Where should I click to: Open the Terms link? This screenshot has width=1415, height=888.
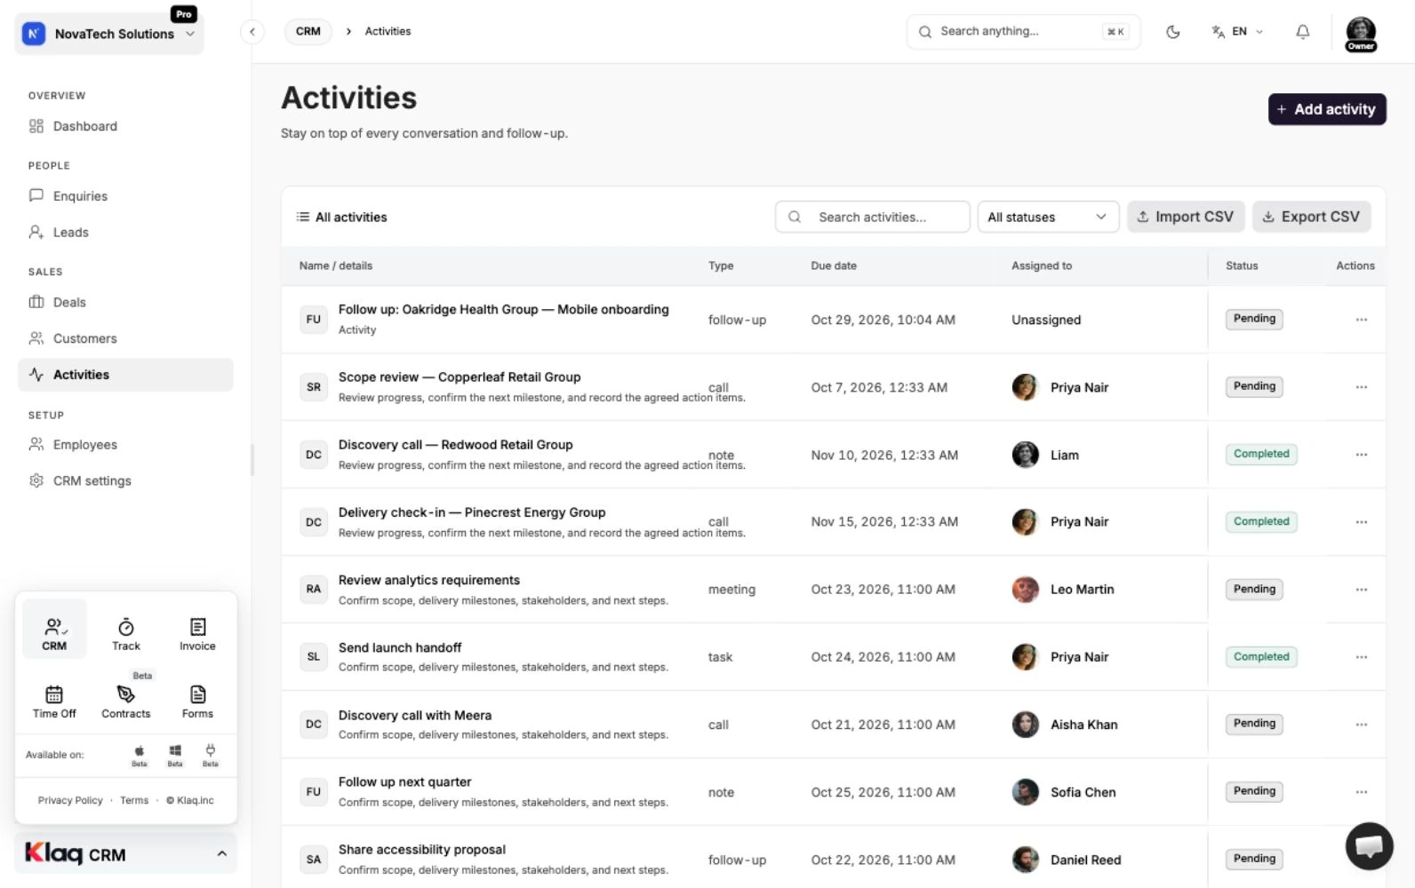134,801
